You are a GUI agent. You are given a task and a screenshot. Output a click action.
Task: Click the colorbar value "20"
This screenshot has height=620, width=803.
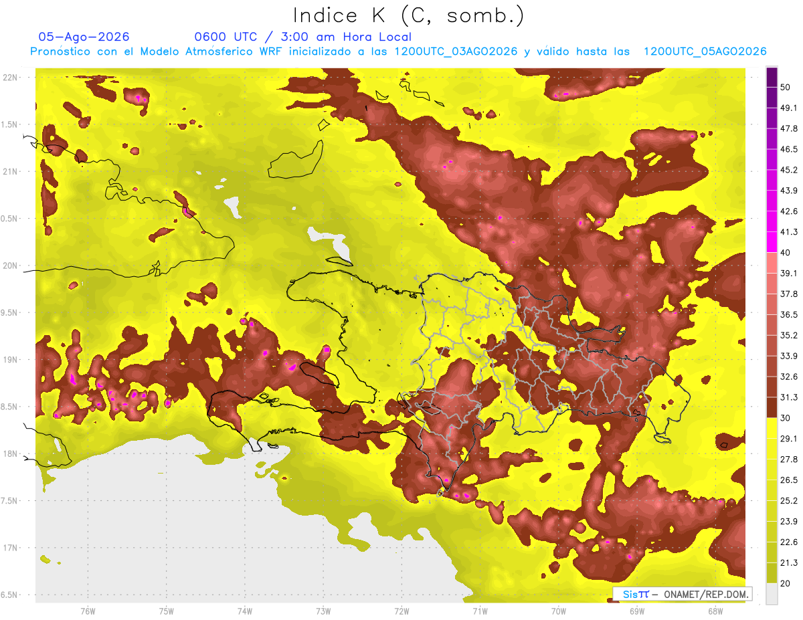coord(786,583)
